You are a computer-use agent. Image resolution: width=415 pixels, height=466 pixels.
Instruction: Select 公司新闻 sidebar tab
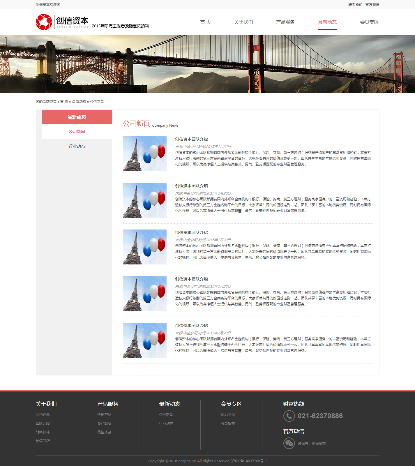click(77, 132)
